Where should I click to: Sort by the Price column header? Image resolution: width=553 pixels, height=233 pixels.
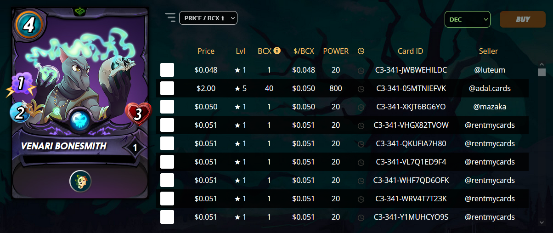click(206, 51)
